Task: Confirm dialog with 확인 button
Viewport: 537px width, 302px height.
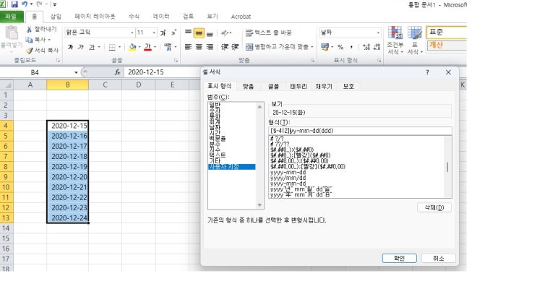Action: click(x=400, y=258)
